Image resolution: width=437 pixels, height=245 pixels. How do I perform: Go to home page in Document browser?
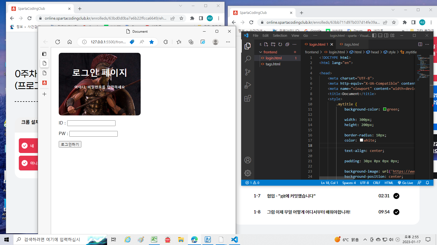tap(70, 42)
